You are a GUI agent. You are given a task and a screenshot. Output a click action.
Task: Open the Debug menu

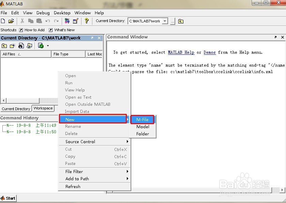click(43, 13)
